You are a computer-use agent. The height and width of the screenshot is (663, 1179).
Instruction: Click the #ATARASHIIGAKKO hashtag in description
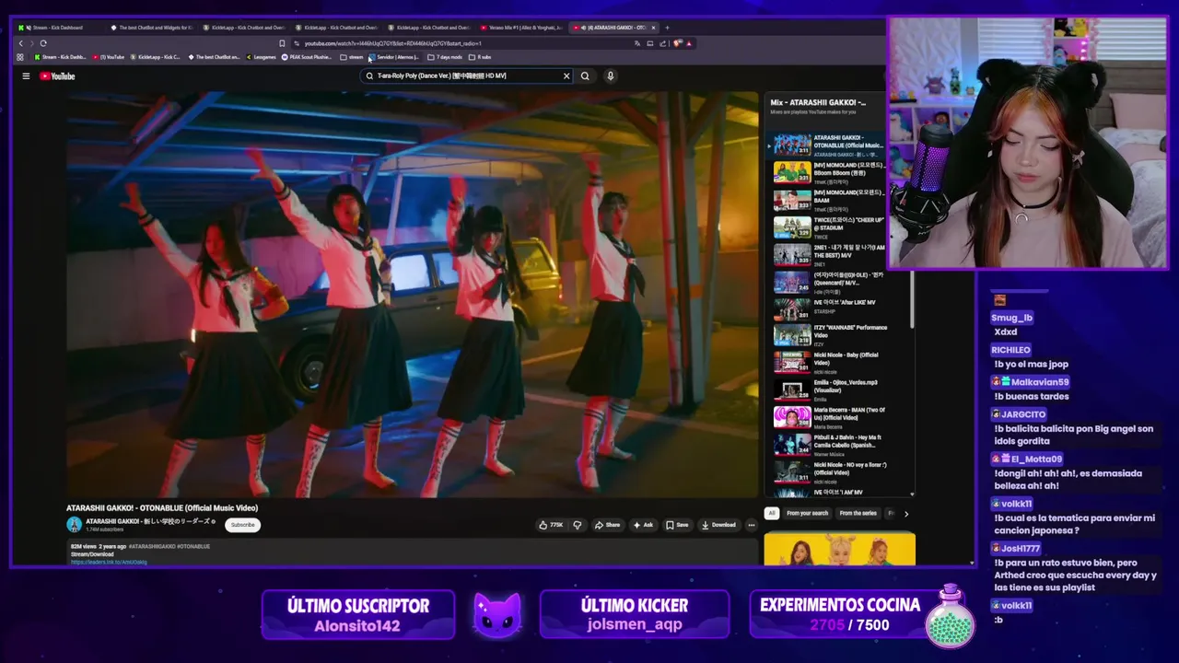(152, 547)
